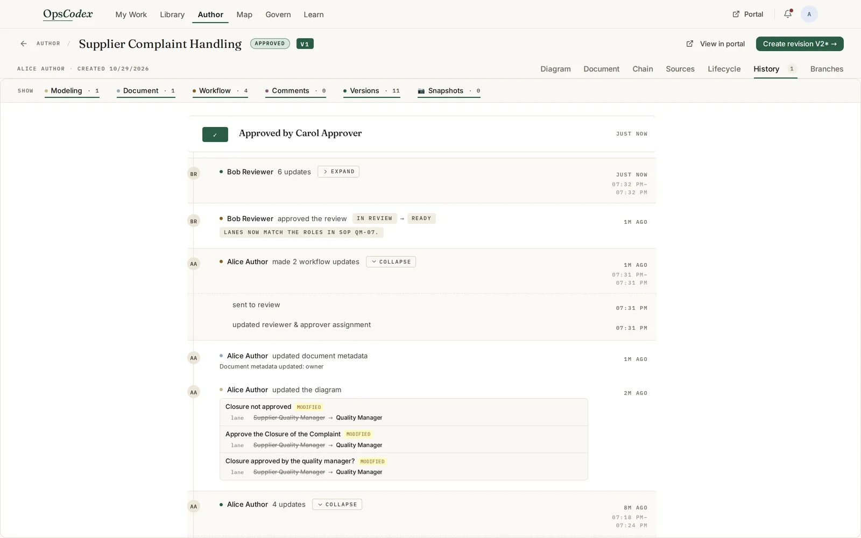This screenshot has height=538, width=861.
Task: Go to the Govern menu
Action: point(278,15)
